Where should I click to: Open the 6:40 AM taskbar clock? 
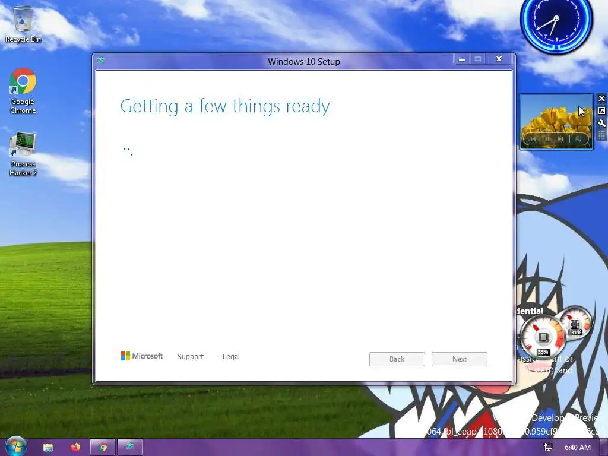[577, 448]
